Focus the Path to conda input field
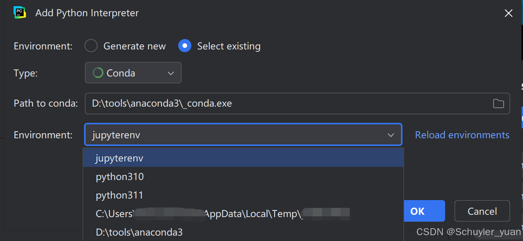Image resolution: width=523 pixels, height=241 pixels. pyautogui.click(x=298, y=104)
